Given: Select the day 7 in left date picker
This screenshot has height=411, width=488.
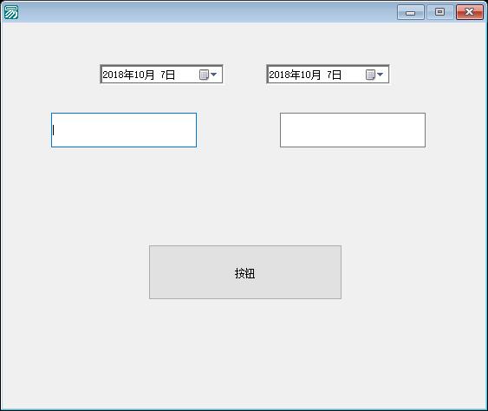Looking at the screenshot, I should (163, 75).
